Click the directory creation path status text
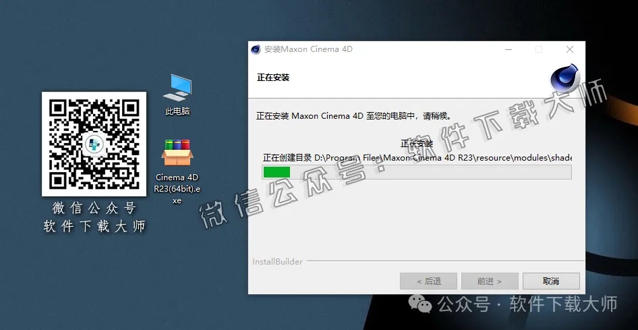Screen dimensions: 638x330 417,157
